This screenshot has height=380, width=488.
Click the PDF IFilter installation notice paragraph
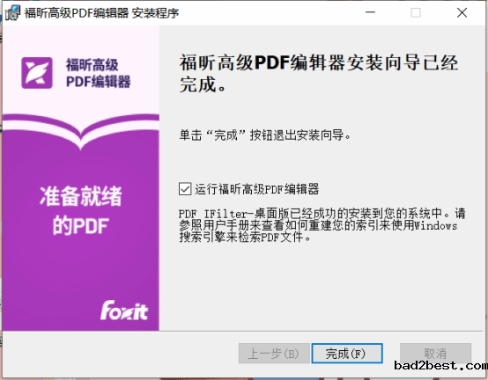(x=322, y=225)
